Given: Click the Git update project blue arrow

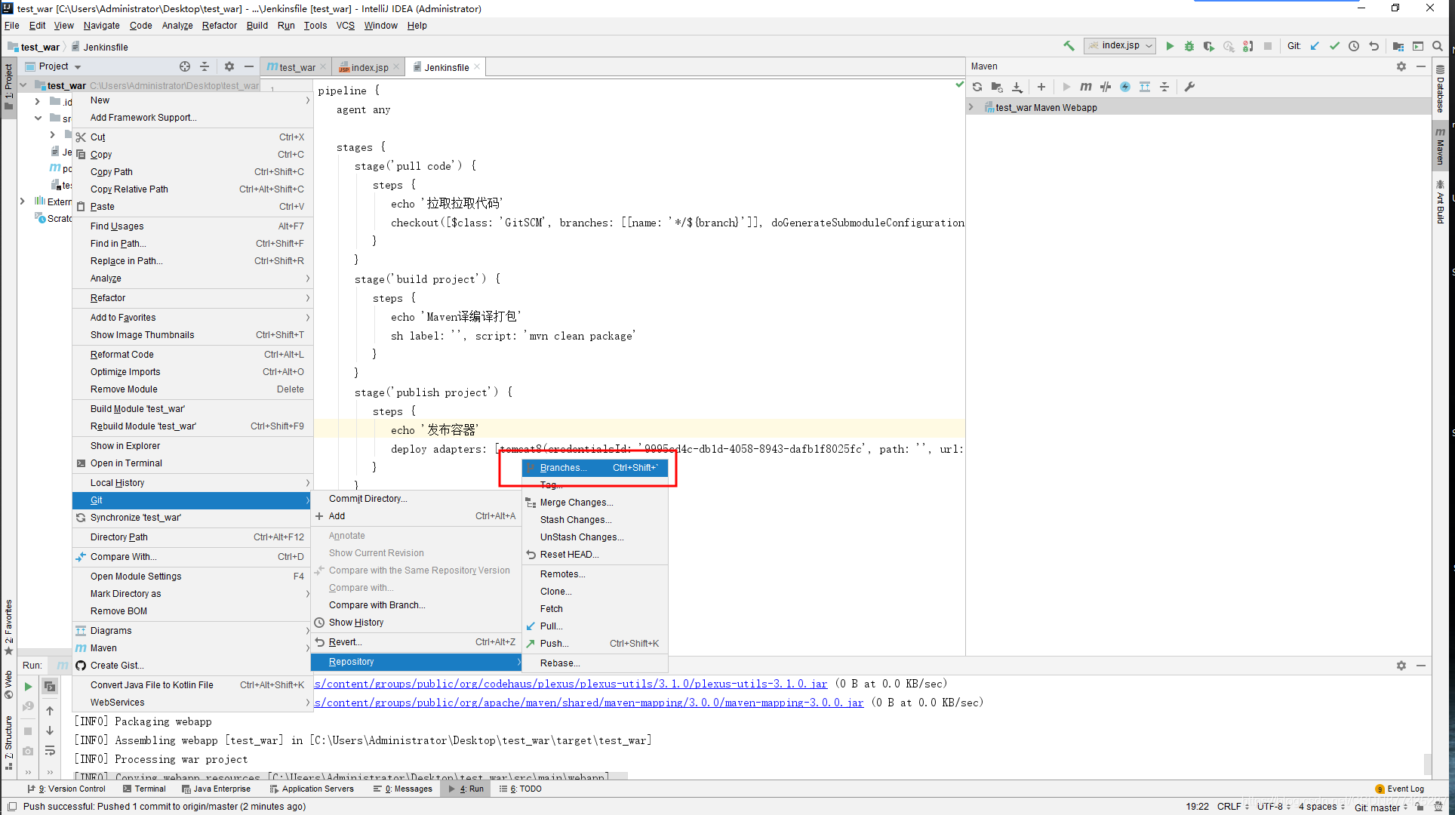Looking at the screenshot, I should 1315,46.
